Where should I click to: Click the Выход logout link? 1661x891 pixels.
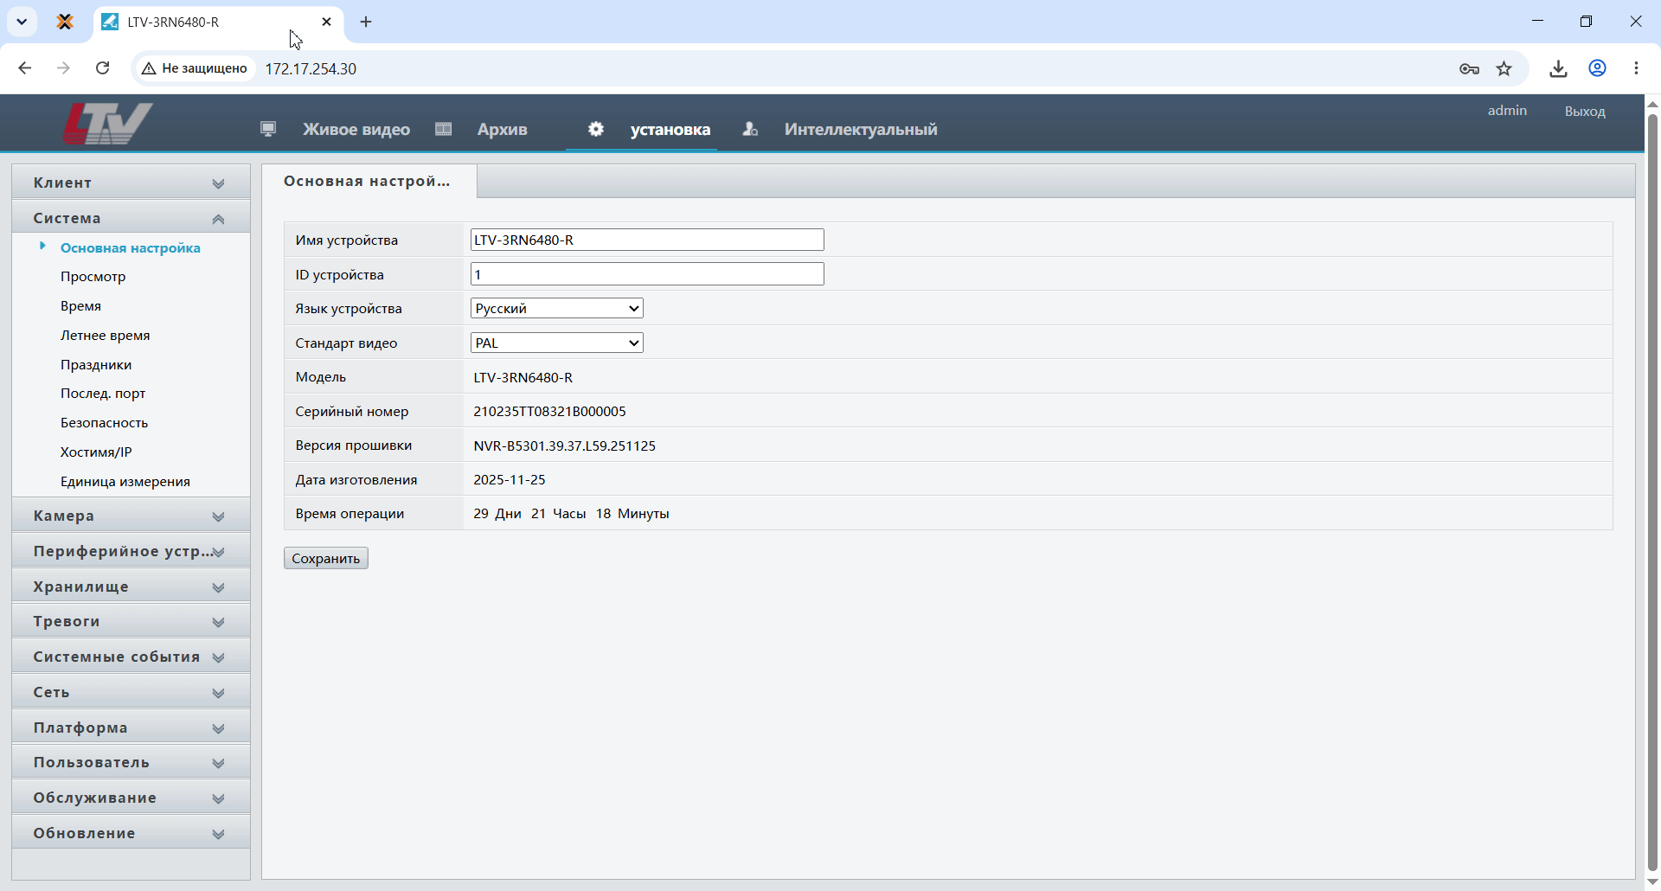1585,111
